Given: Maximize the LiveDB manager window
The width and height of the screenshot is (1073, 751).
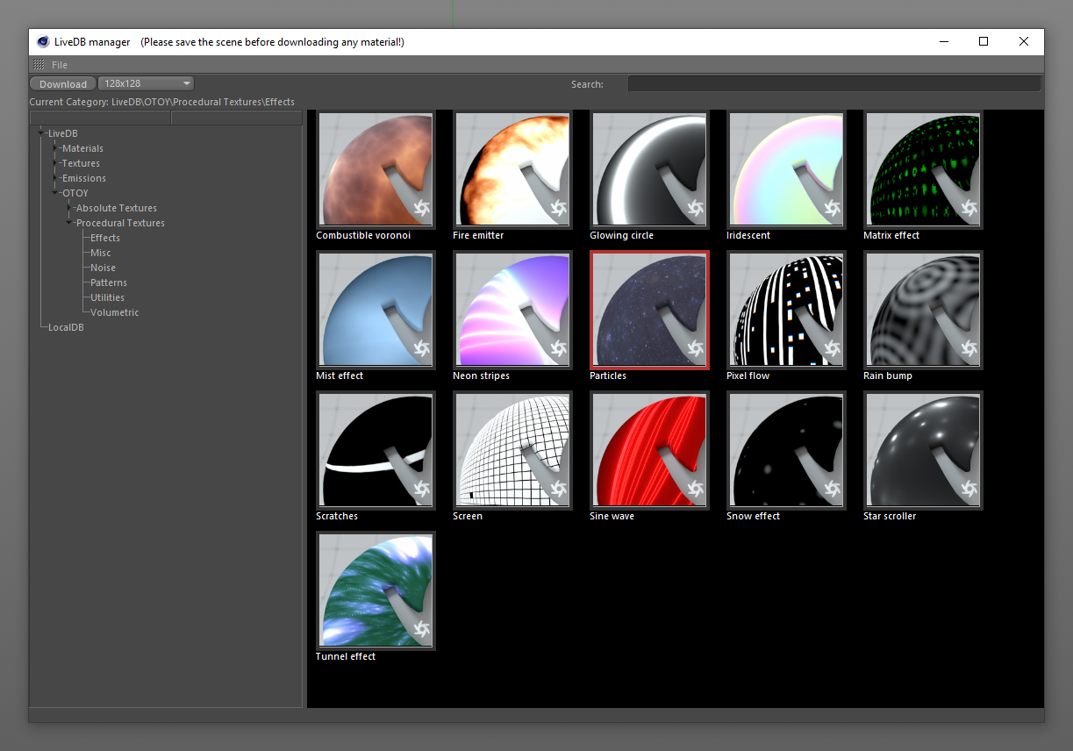Looking at the screenshot, I should [x=984, y=41].
